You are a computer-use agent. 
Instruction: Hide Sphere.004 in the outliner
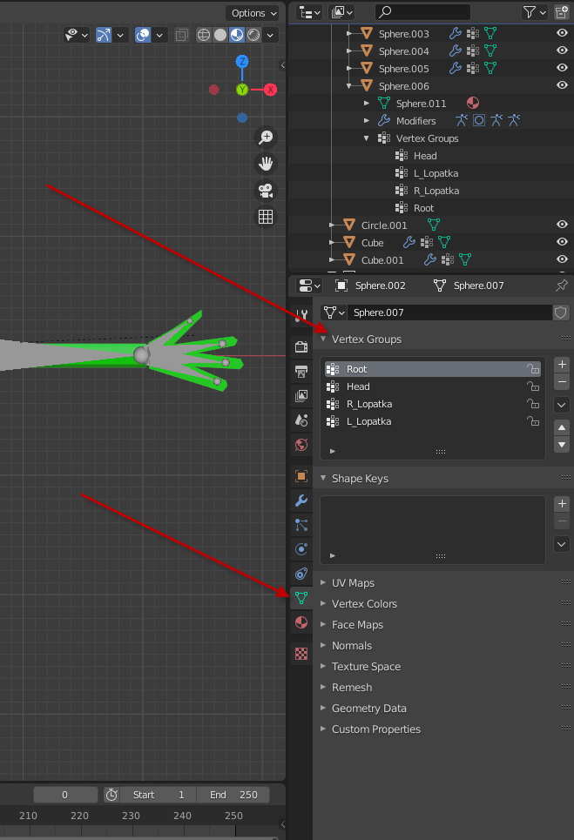[x=562, y=50]
